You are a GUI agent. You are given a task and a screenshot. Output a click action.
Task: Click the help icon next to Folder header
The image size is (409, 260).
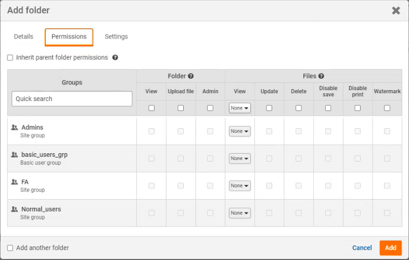coord(191,76)
